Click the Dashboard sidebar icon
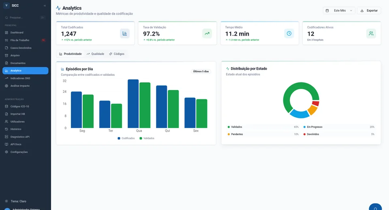This screenshot has height=210, width=389. 6,32
